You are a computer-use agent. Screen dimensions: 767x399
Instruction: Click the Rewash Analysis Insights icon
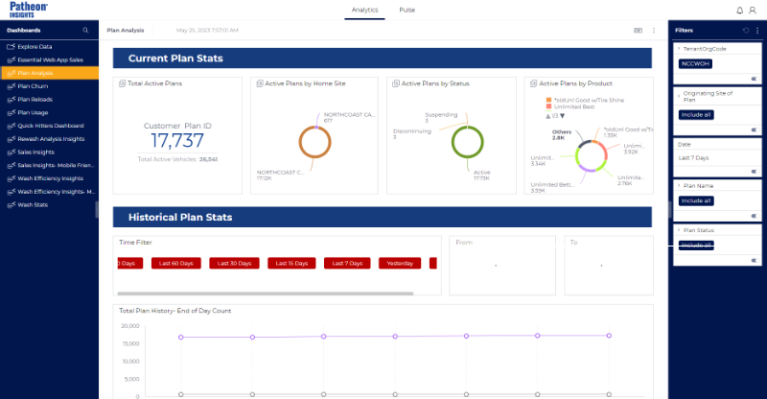11,139
